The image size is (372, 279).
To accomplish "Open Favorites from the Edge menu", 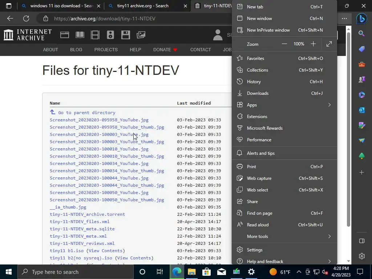I will pos(284,58).
